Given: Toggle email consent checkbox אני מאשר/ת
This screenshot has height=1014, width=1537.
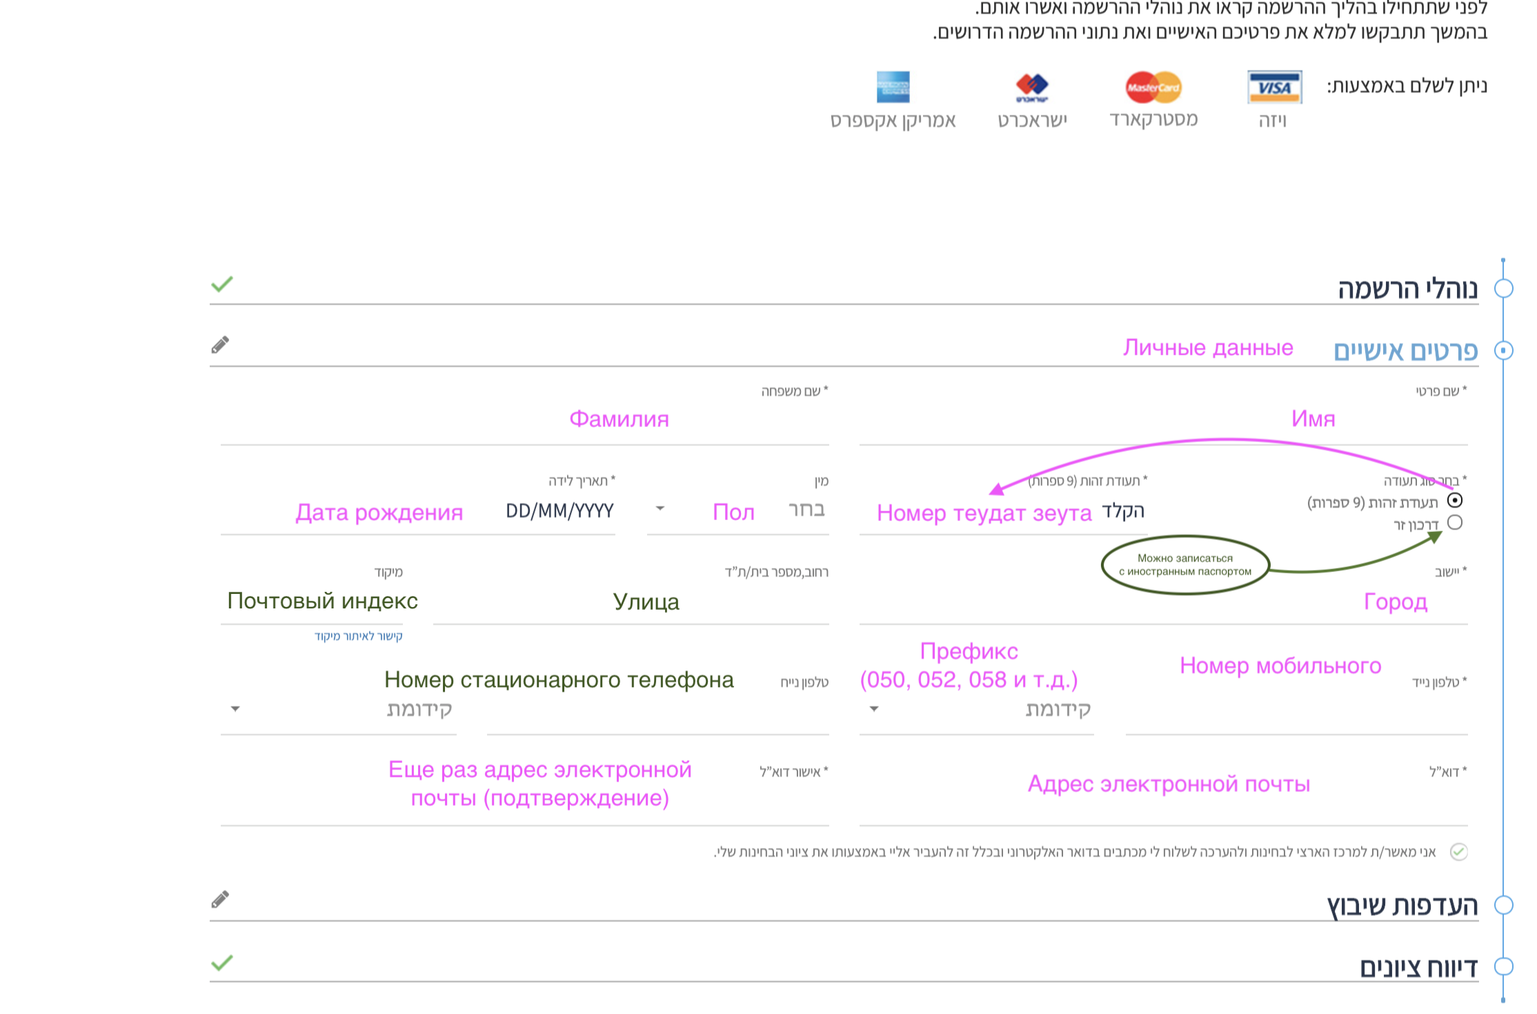Looking at the screenshot, I should point(1458,852).
